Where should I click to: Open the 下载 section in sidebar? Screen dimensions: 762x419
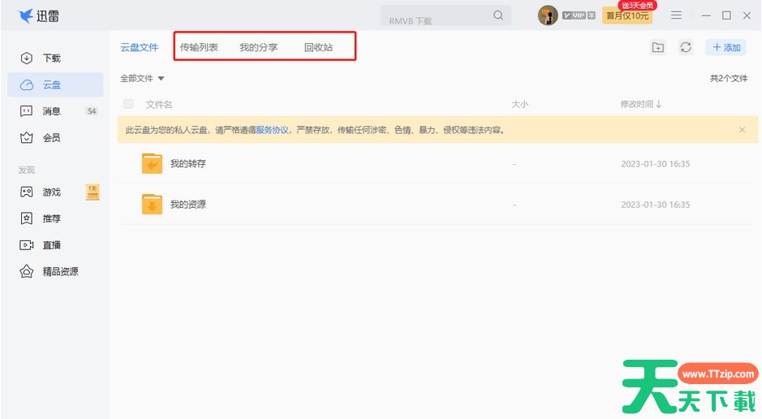coord(51,58)
